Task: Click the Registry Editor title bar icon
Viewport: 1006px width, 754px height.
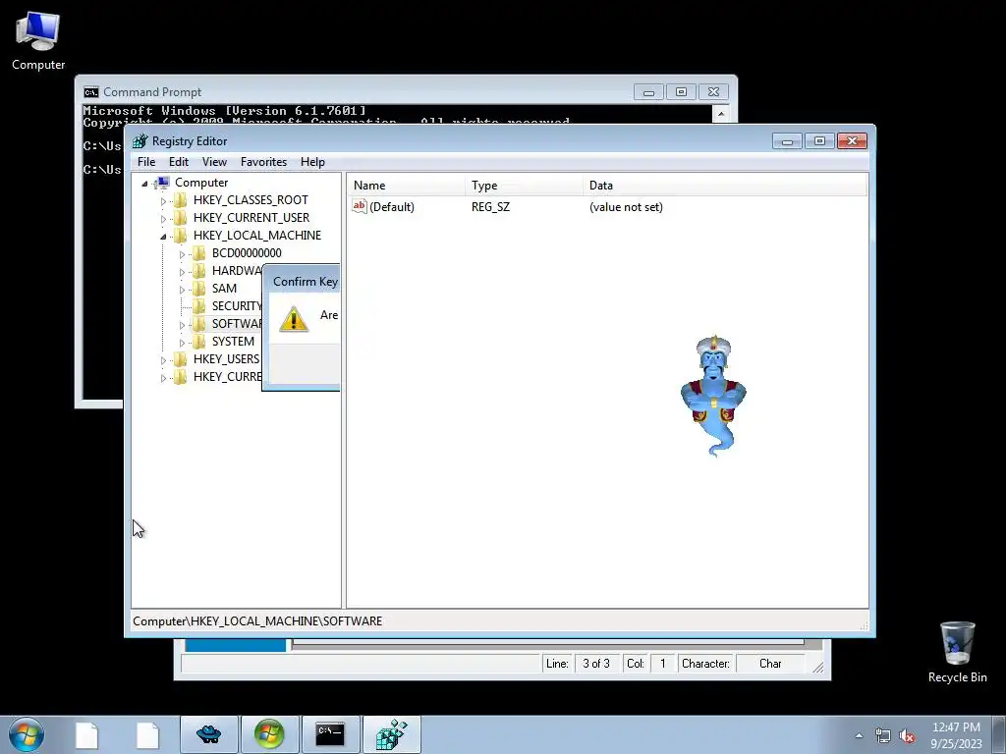Action: tap(140, 141)
